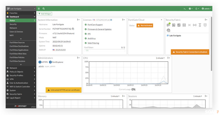Viewport: 219px width, 115px height.
Task: Open CPU widget 1 minute interval dropdown
Action: click(x=160, y=58)
